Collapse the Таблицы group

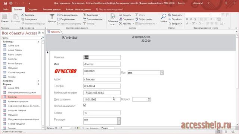point(38,42)
